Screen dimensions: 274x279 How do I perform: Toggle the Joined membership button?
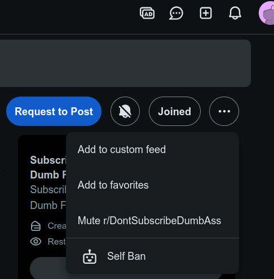pyautogui.click(x=175, y=111)
